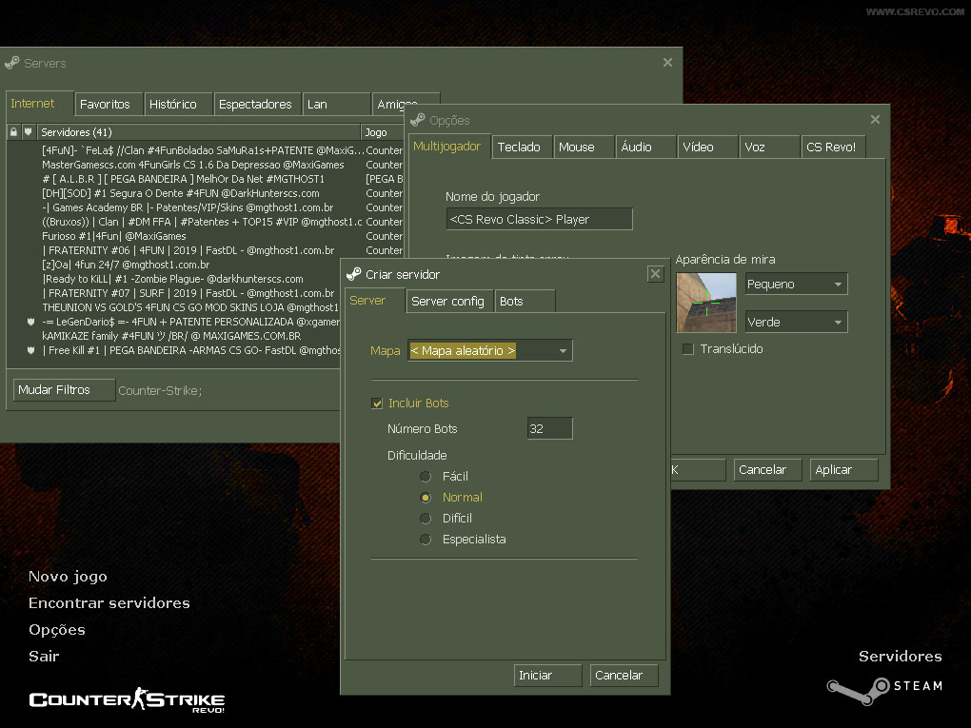The width and height of the screenshot is (971, 728).
Task: Select the Server tab in Criar servidor
Action: pyautogui.click(x=373, y=300)
